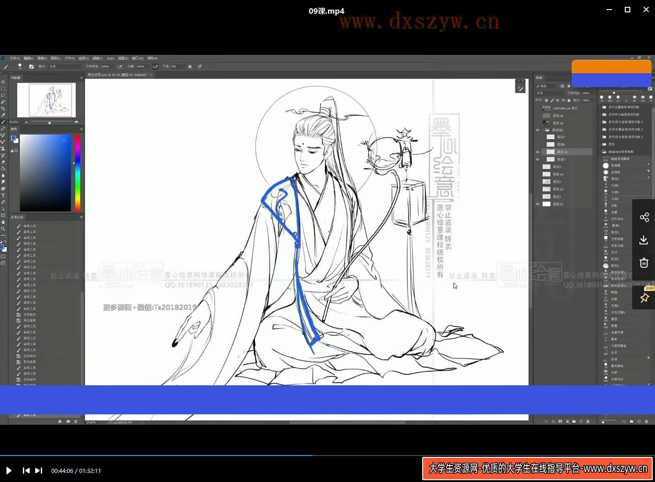655x482 pixels.
Task: Select the Zoom magnifier tool
Action: [x=3, y=228]
